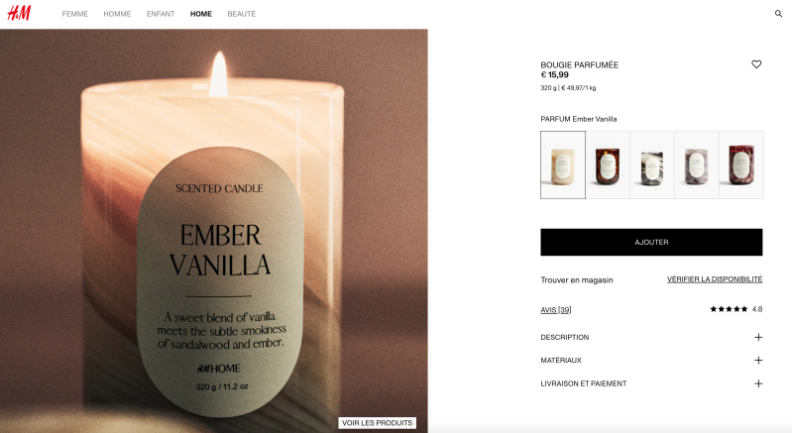The width and height of the screenshot is (792, 433).
Task: Choose the mauve swirl candle variant
Action: coord(697,165)
